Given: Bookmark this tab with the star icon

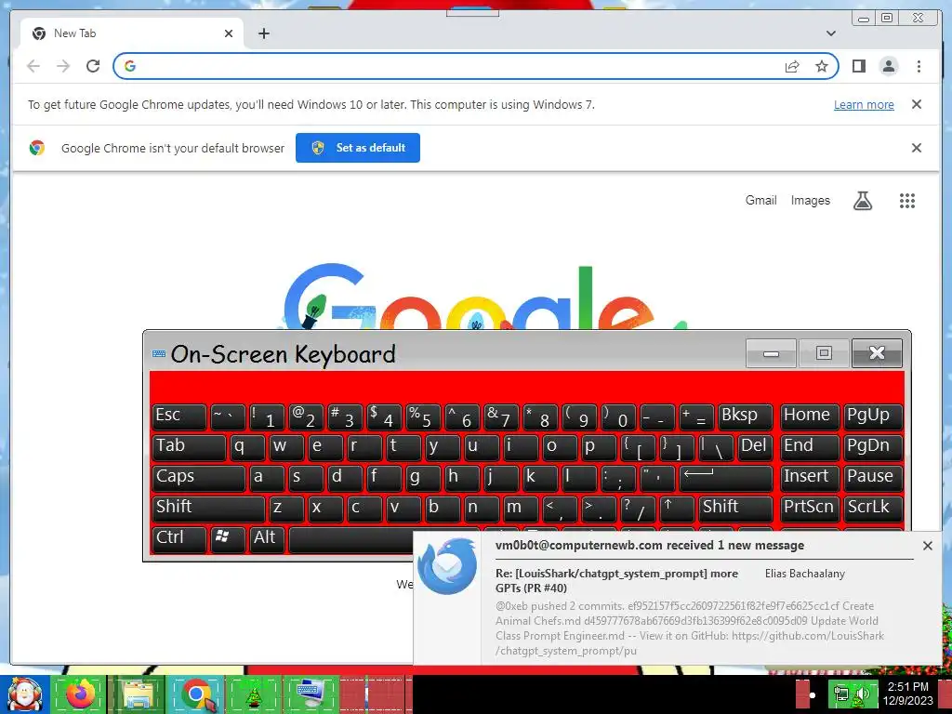Looking at the screenshot, I should pyautogui.click(x=822, y=66).
